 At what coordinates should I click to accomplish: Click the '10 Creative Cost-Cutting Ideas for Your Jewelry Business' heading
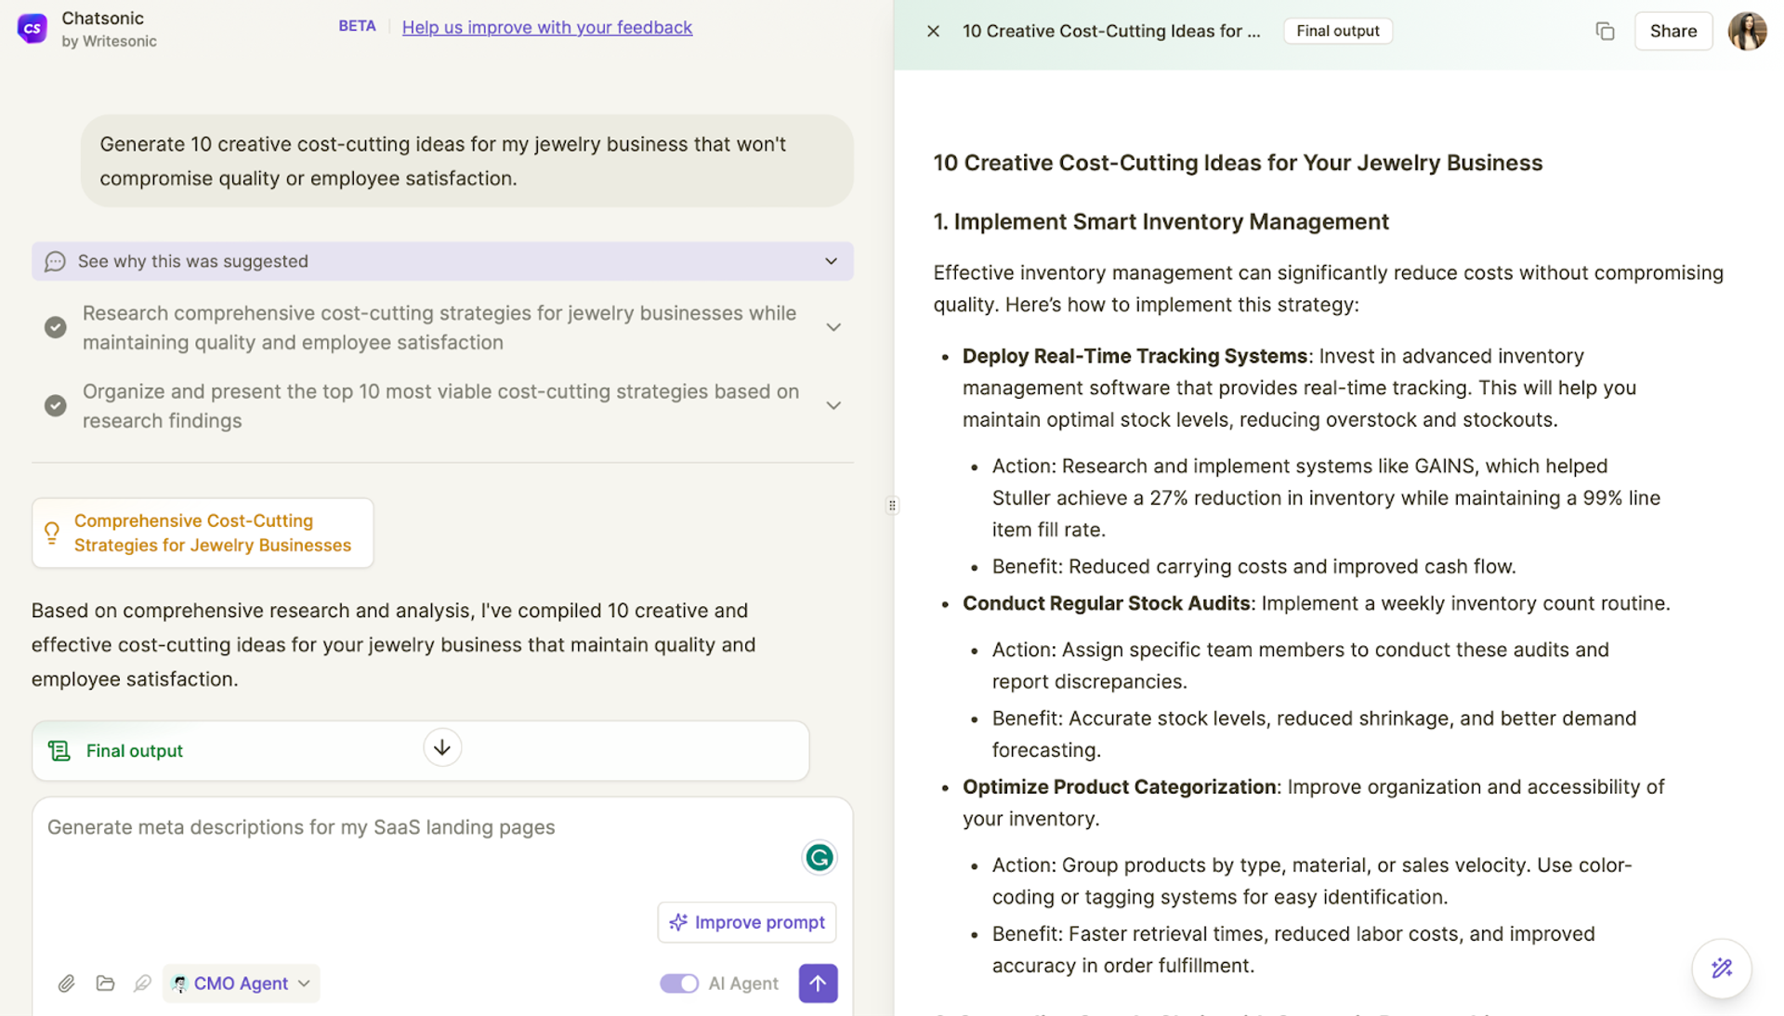[x=1238, y=163]
